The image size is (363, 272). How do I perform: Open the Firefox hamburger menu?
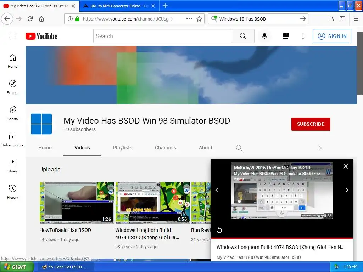[x=356, y=19]
